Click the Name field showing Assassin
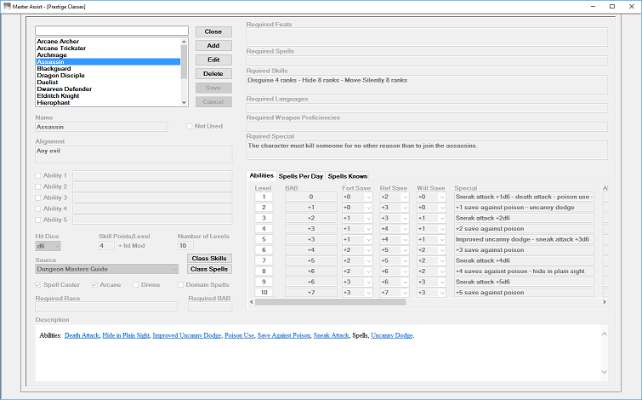Image resolution: width=642 pixels, height=400 pixels. (101, 127)
